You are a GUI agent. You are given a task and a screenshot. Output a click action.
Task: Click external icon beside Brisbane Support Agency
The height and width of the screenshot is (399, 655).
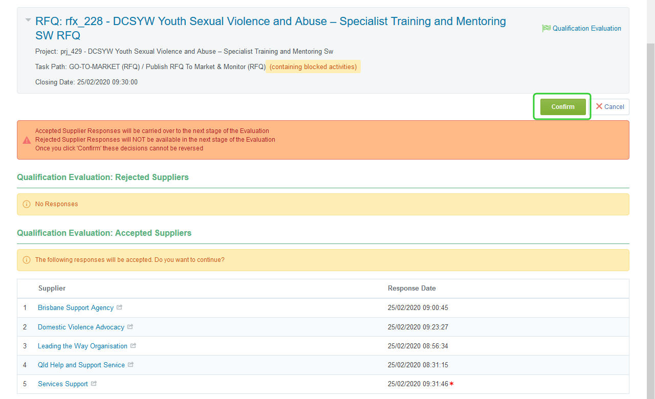click(x=120, y=307)
